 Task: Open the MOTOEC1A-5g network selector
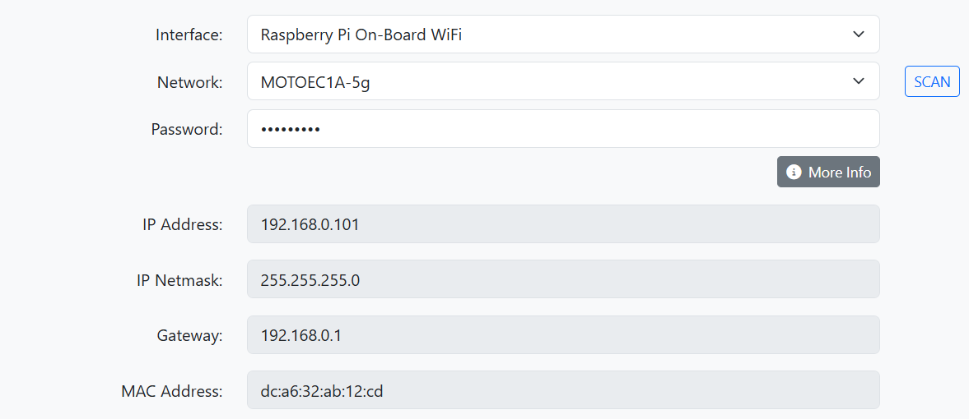pyautogui.click(x=563, y=81)
